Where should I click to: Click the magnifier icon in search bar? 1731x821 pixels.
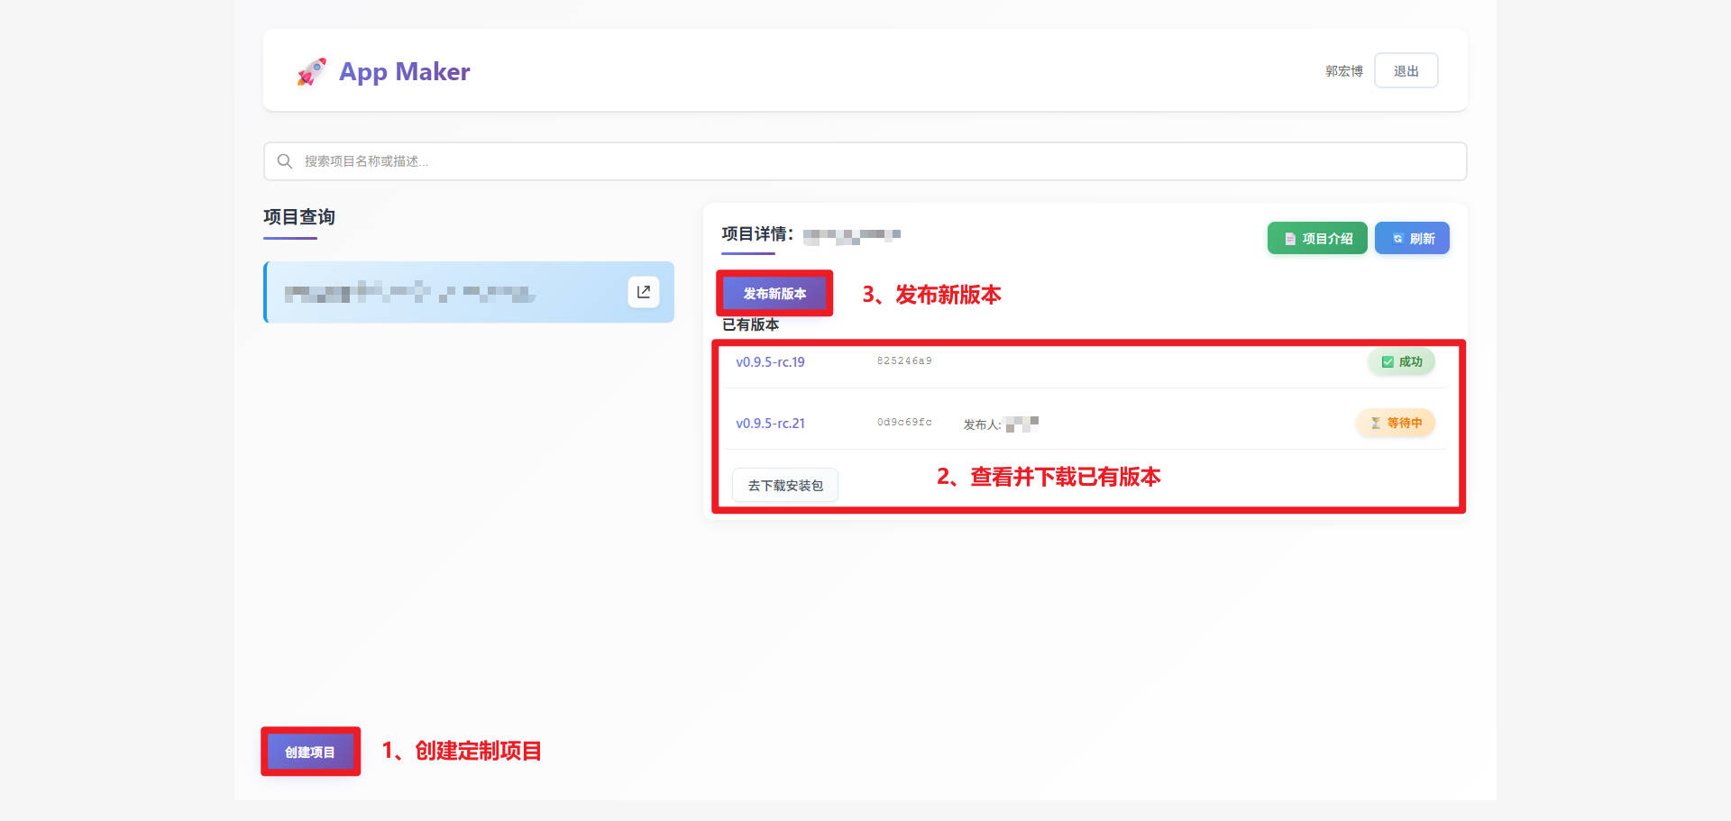click(x=285, y=161)
